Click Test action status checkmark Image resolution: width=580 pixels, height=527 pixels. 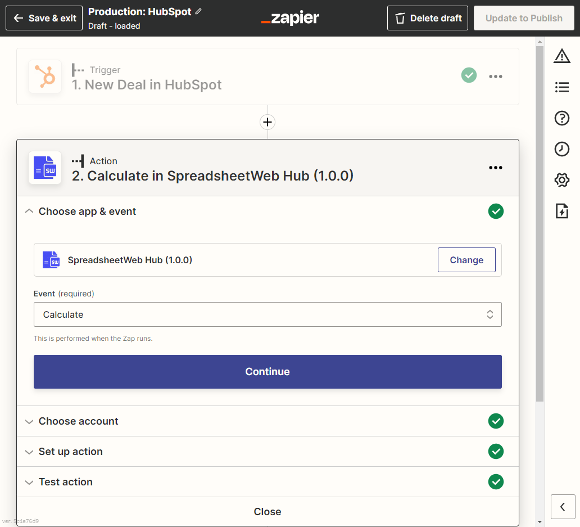[x=496, y=482]
